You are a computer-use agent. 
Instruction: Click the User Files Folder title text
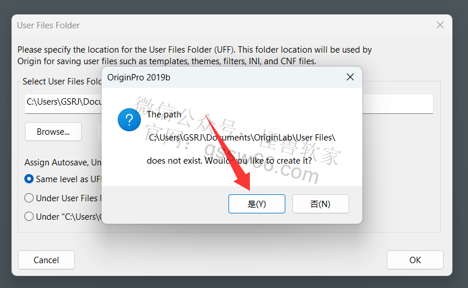click(48, 25)
